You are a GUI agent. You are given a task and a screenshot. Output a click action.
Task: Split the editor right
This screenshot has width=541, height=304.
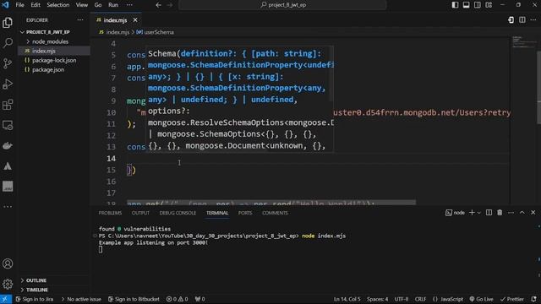(x=522, y=20)
